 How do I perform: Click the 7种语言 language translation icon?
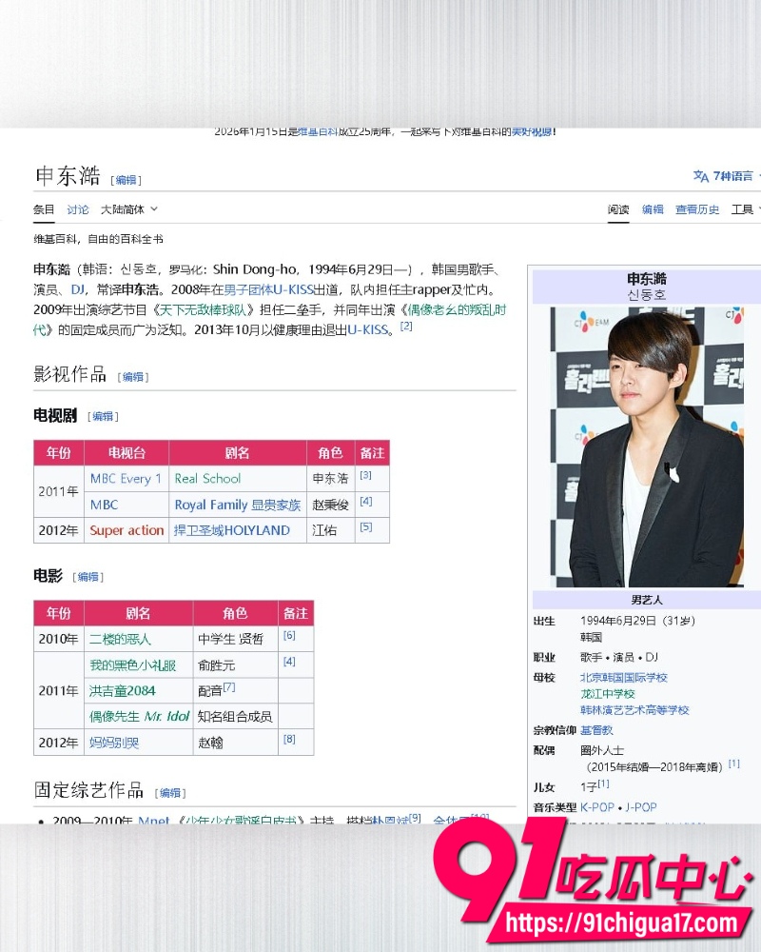click(701, 176)
